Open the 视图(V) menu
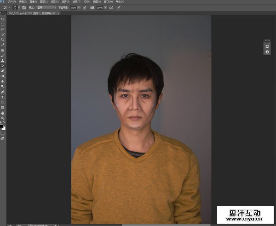 pyautogui.click(x=97, y=1)
